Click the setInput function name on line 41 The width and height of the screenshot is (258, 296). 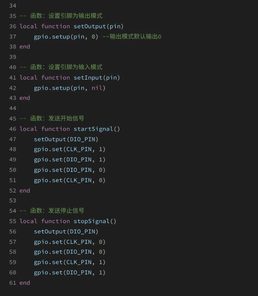click(x=88, y=78)
